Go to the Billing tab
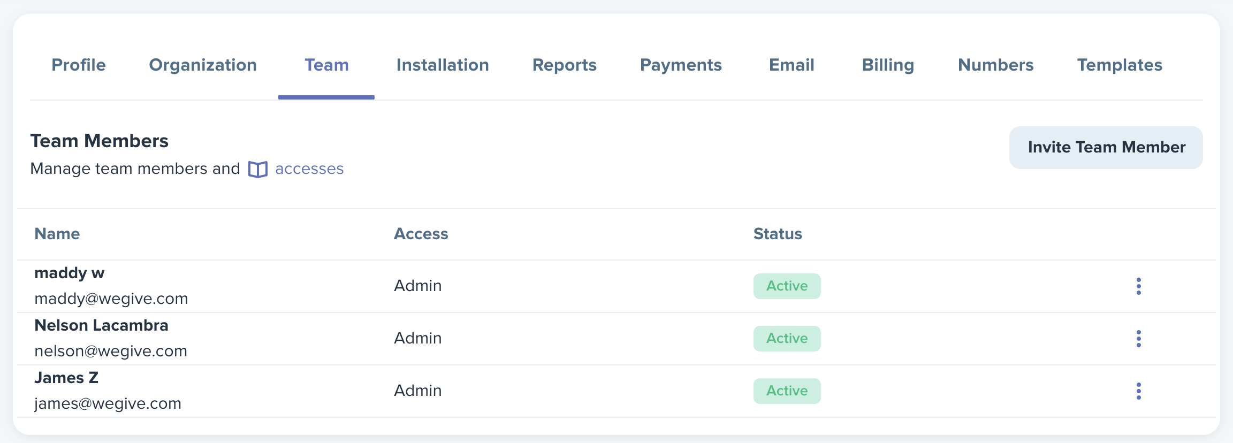Image resolution: width=1233 pixels, height=443 pixels. 888,65
